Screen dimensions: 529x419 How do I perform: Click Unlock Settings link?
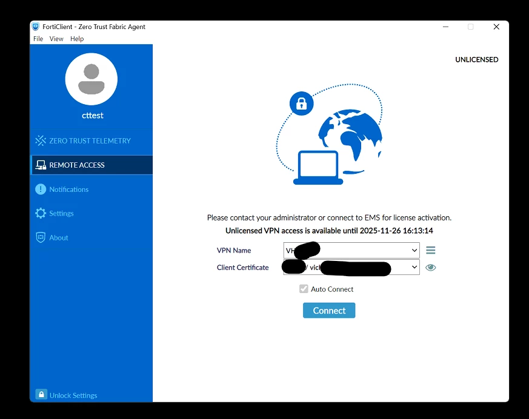point(73,395)
